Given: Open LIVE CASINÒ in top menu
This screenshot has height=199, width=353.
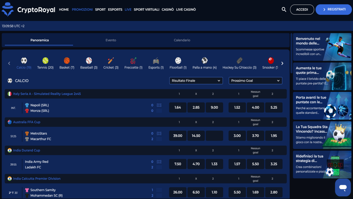Looking at the screenshot, I should pyautogui.click(x=186, y=10).
